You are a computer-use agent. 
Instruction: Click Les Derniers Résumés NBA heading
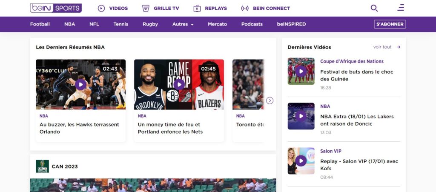pos(70,47)
